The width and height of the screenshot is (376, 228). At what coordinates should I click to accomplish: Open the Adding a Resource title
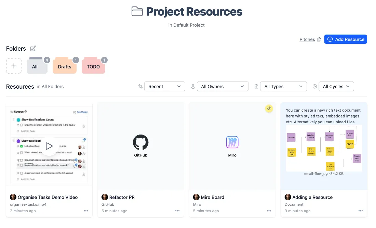coord(312,197)
